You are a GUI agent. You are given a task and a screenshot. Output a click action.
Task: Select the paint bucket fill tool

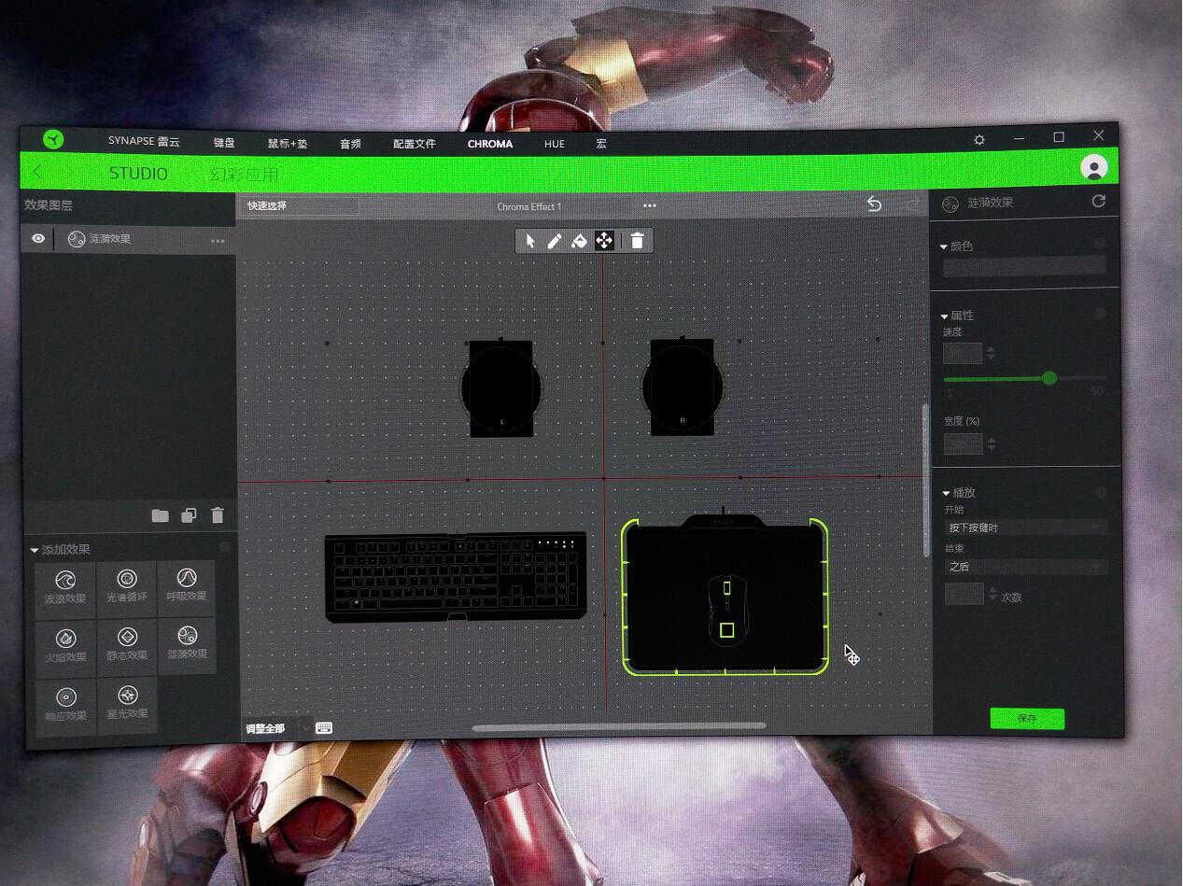(579, 241)
